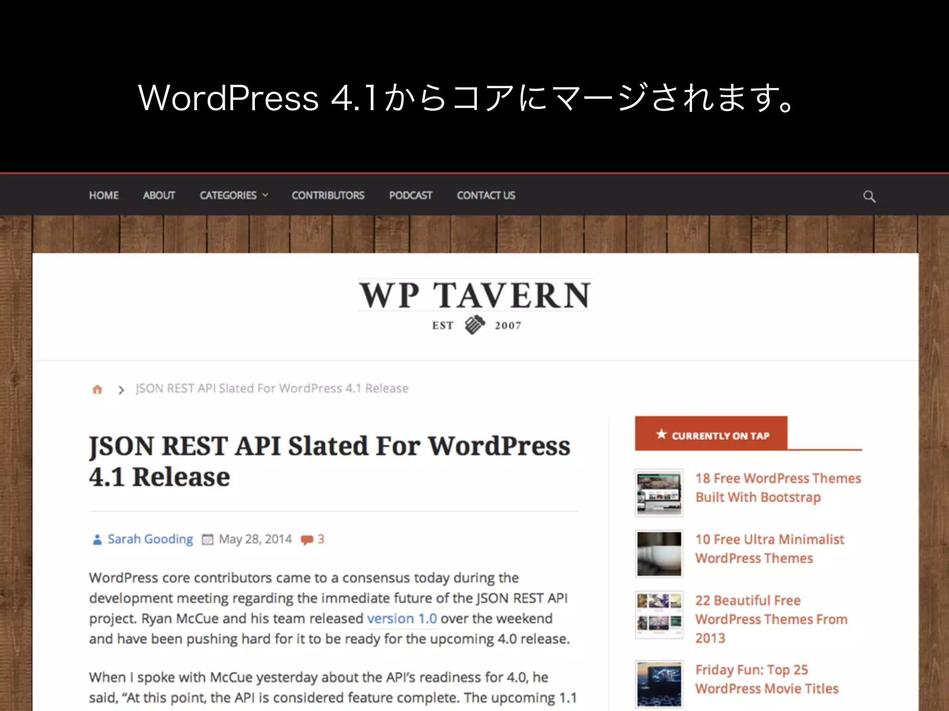Click the breadcrumb text JSON REST API Slated
The width and height of the screenshot is (949, 711).
pos(272,388)
